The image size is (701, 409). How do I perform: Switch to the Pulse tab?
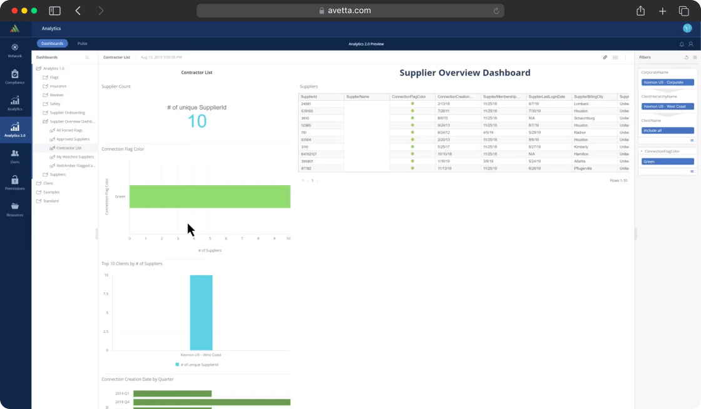click(82, 43)
